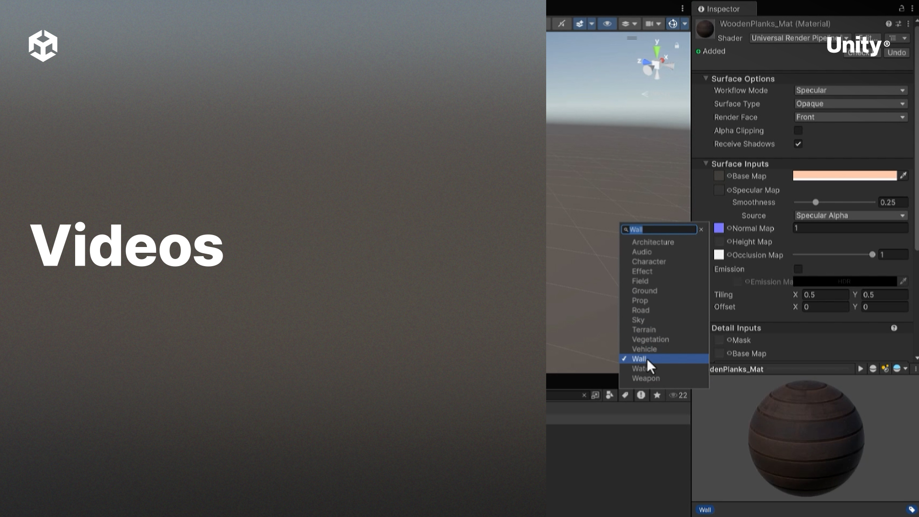This screenshot has height=517, width=919.
Task: Choose the Terrain label from the list
Action: click(x=644, y=329)
